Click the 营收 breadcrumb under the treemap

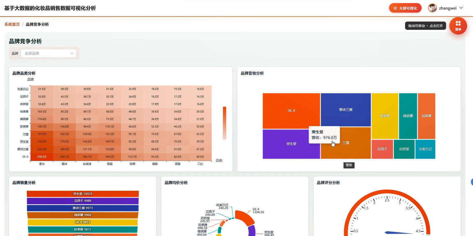pyautogui.click(x=349, y=165)
